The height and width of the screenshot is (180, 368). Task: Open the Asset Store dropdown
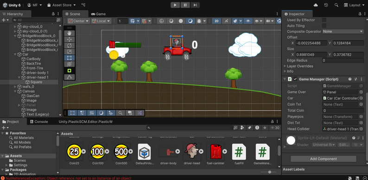coord(62,5)
